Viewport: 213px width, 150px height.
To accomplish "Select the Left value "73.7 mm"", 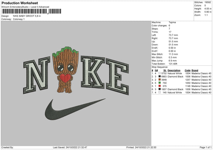I will point(173,35).
